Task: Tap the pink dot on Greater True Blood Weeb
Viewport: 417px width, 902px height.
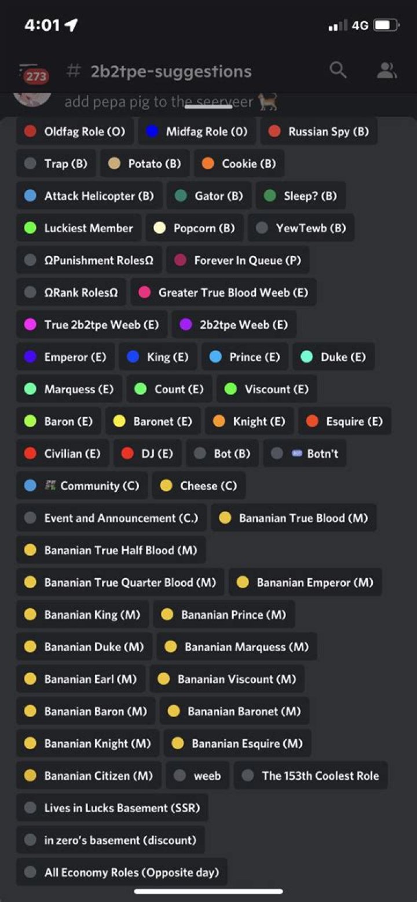Action: (145, 293)
